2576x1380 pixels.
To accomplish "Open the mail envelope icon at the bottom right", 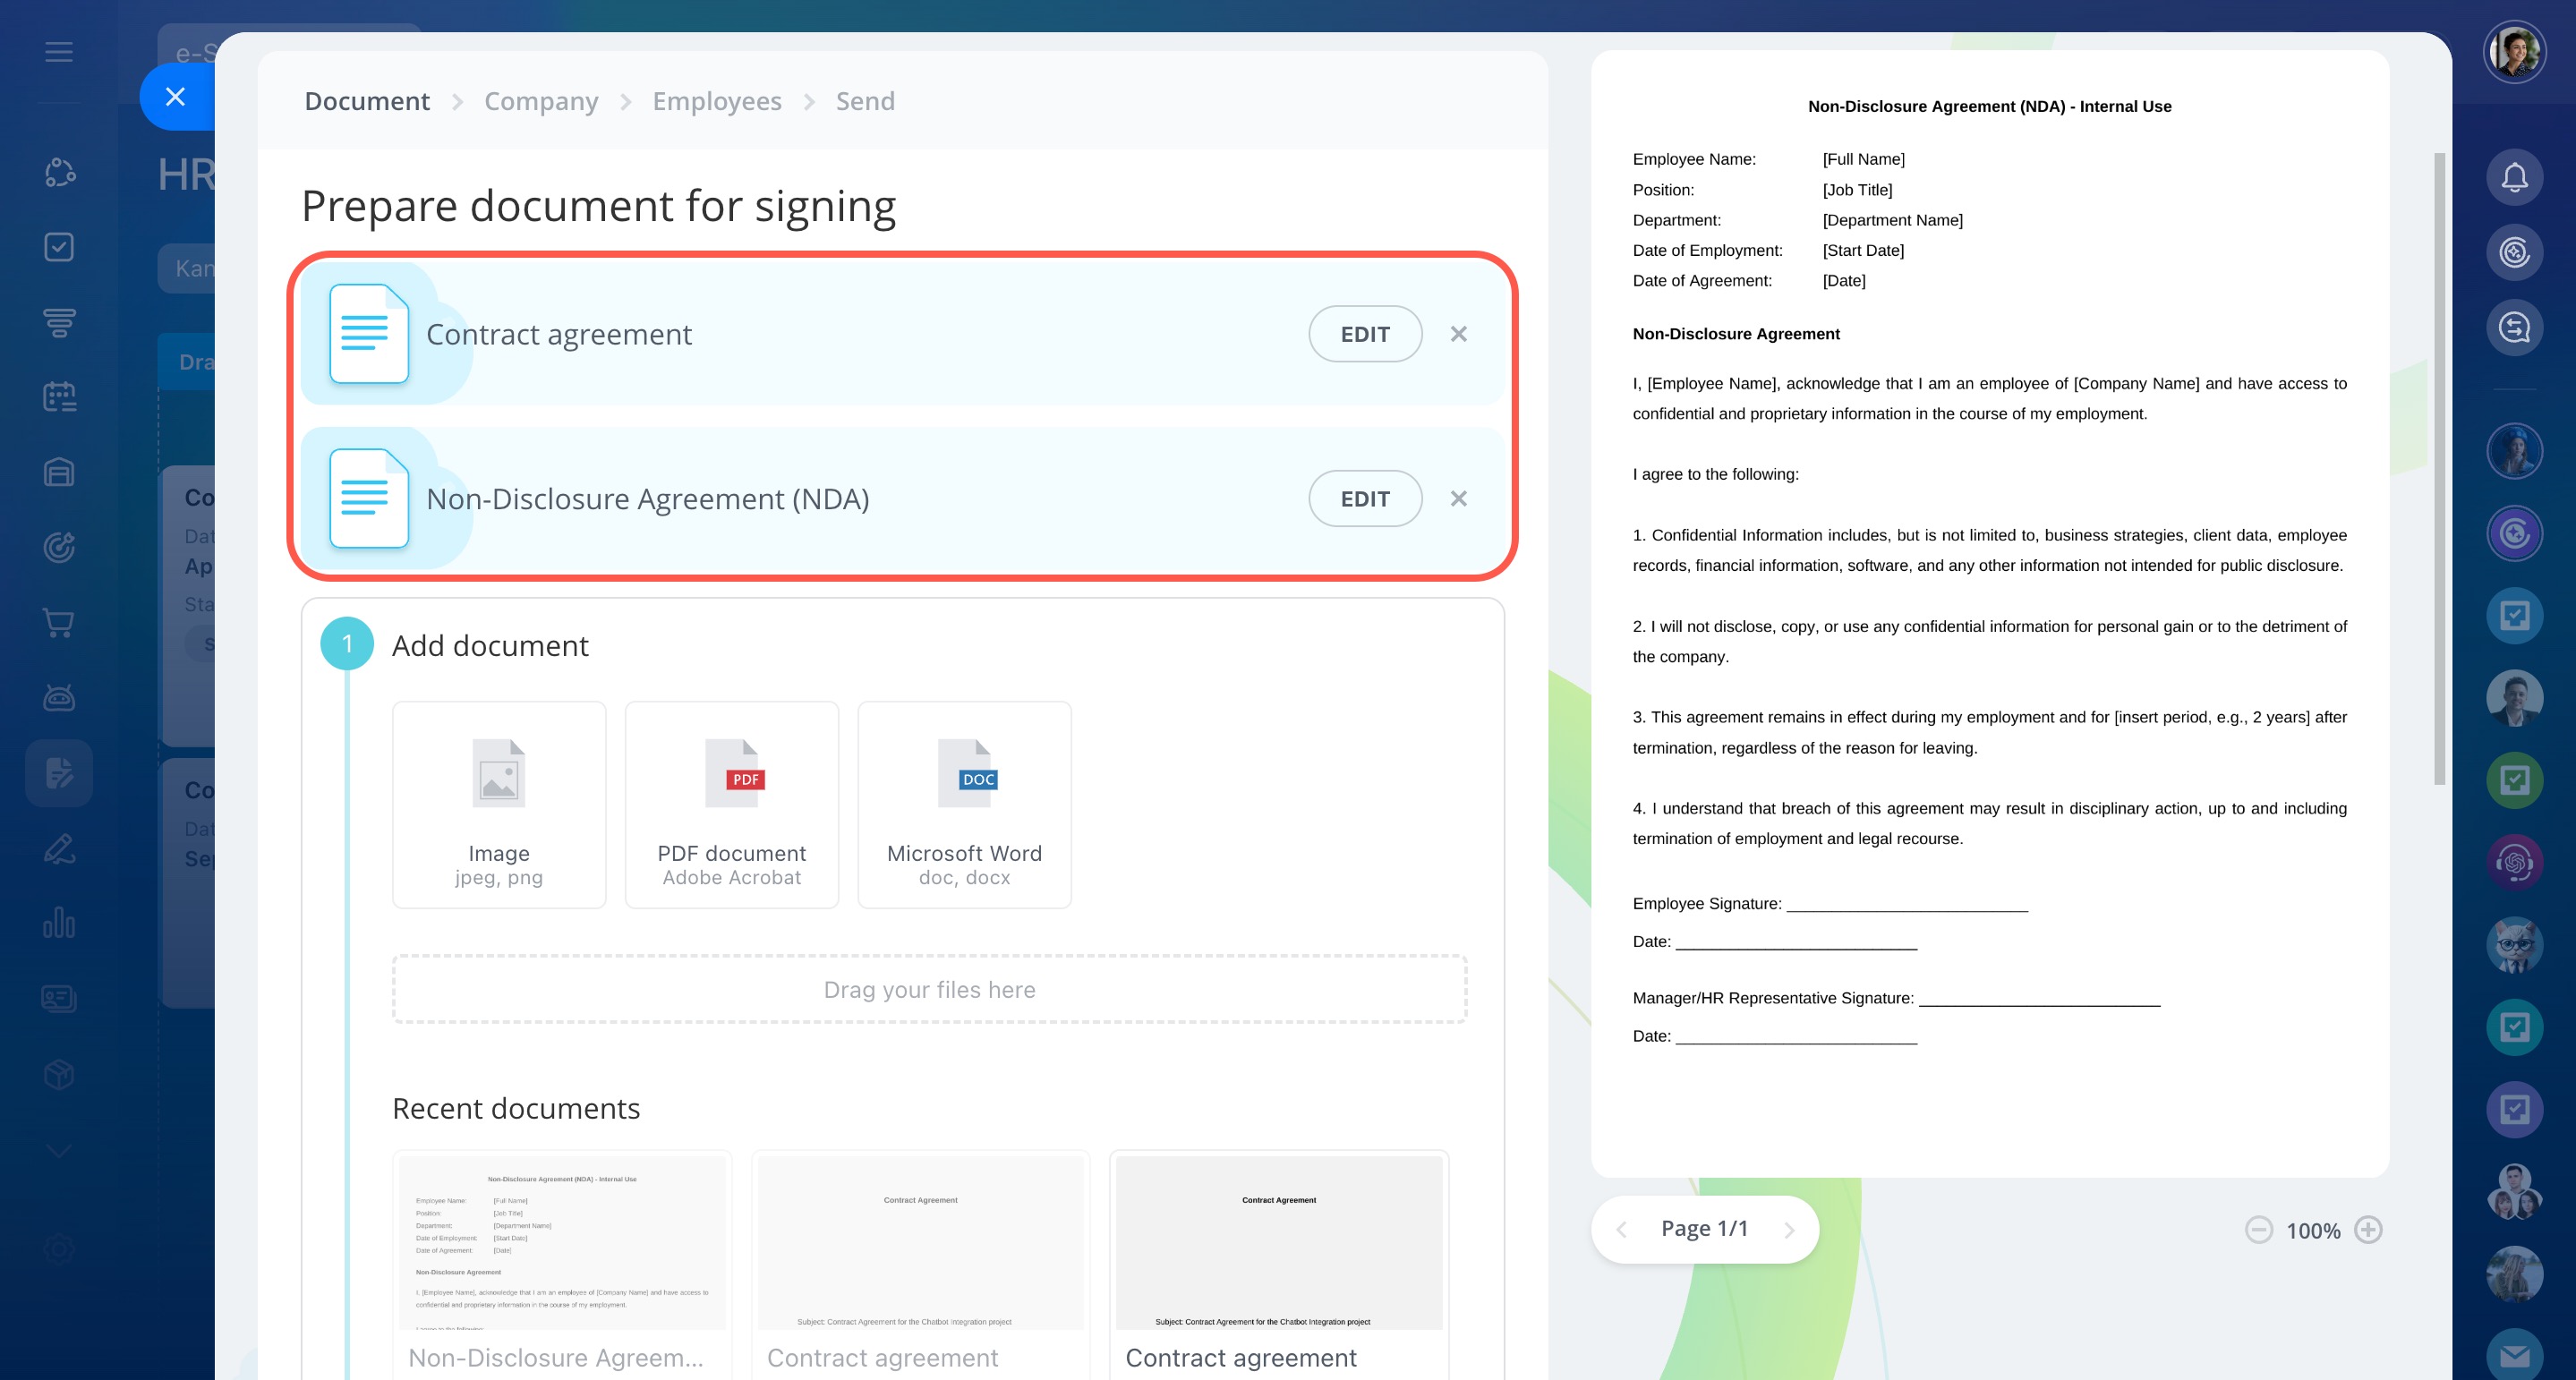I will click(x=2514, y=1355).
